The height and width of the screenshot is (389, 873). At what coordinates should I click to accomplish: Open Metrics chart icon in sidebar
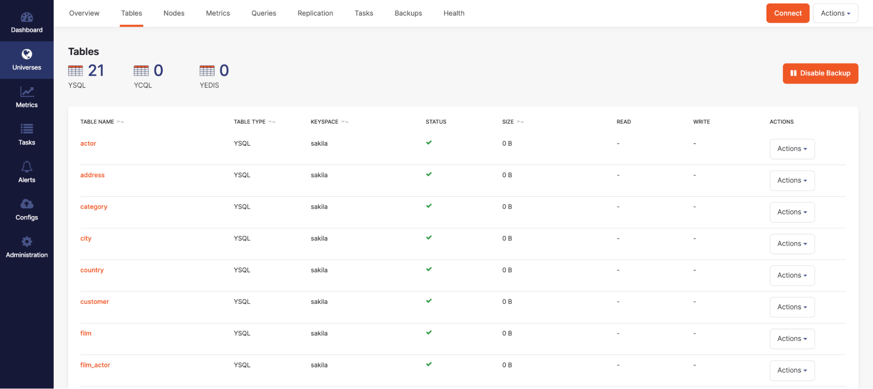click(27, 92)
